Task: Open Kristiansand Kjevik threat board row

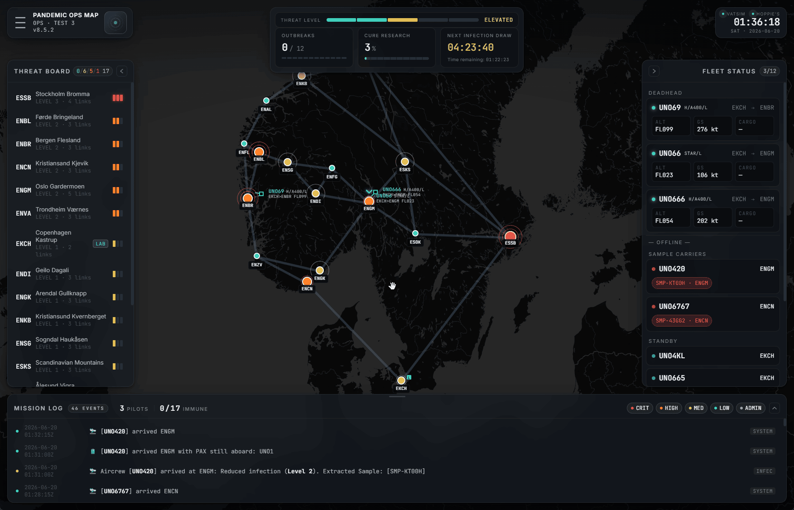Action: coord(69,167)
